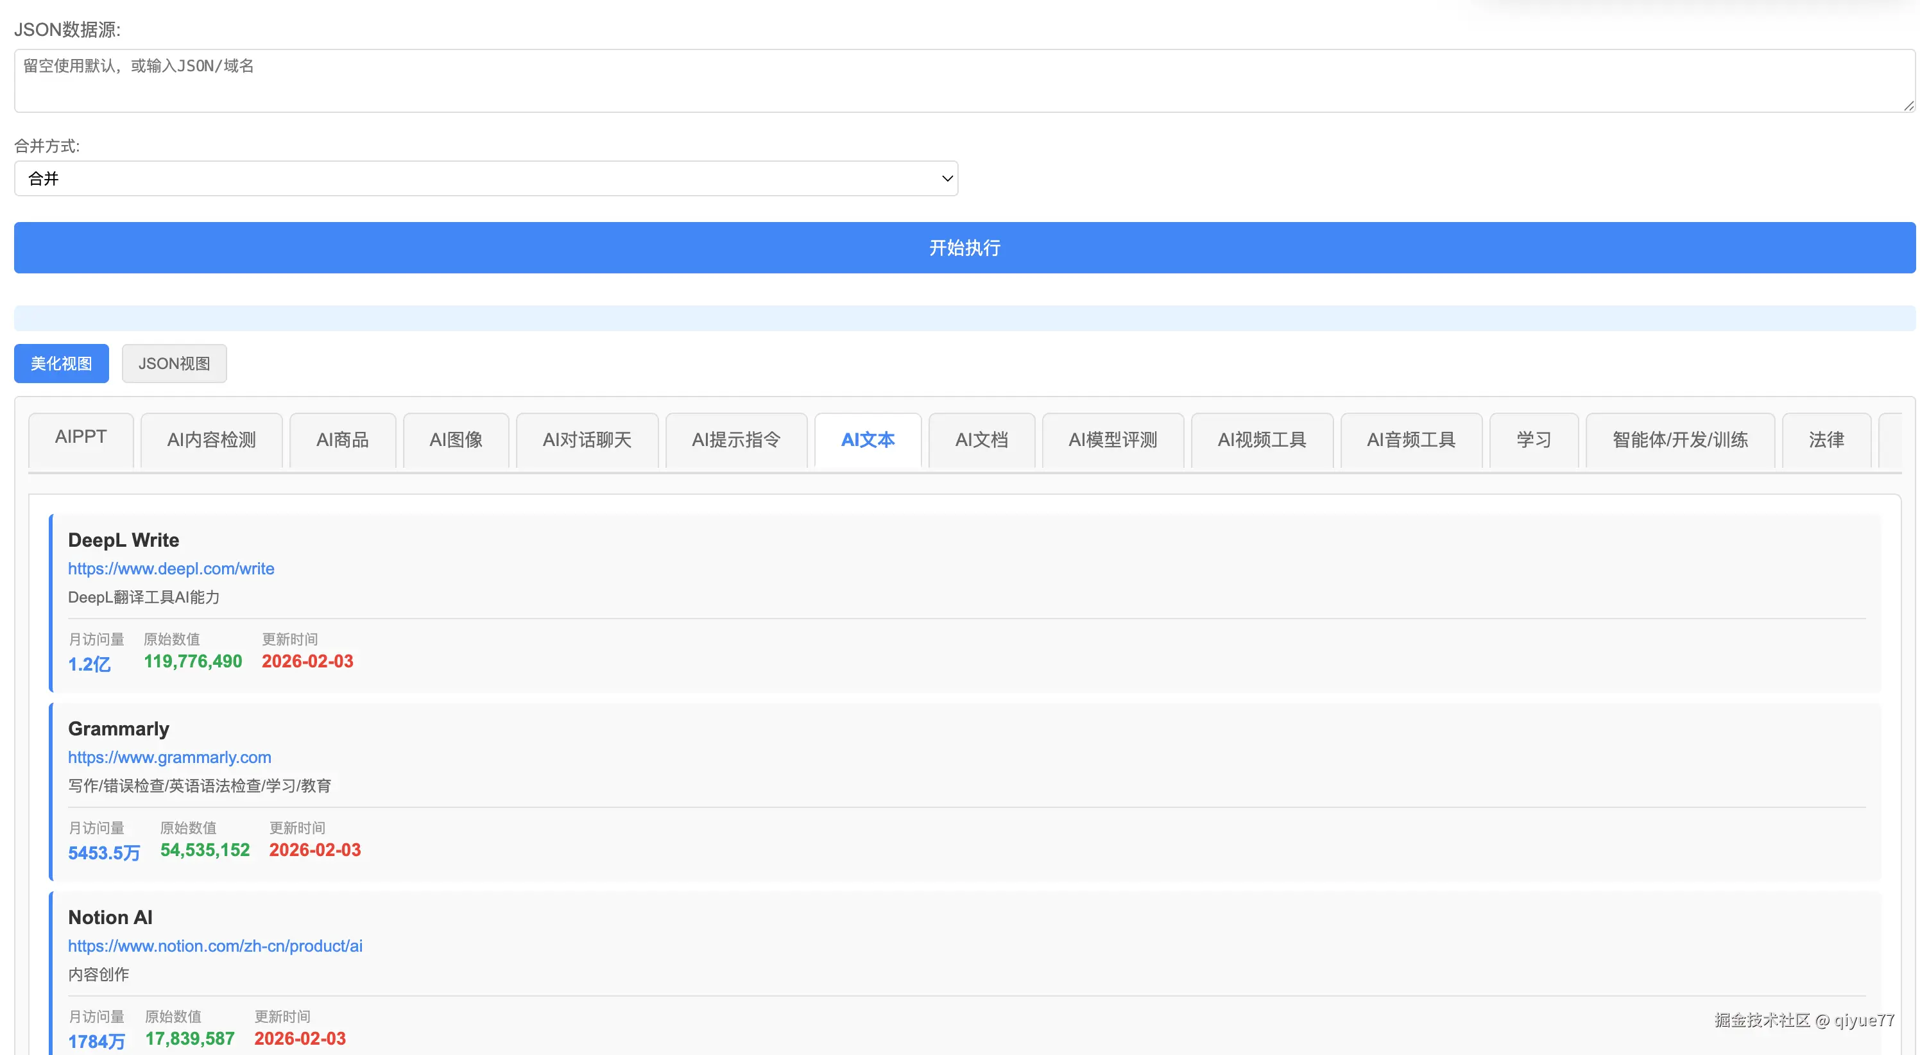
Task: Visit the Grammarly website link
Action: (169, 757)
